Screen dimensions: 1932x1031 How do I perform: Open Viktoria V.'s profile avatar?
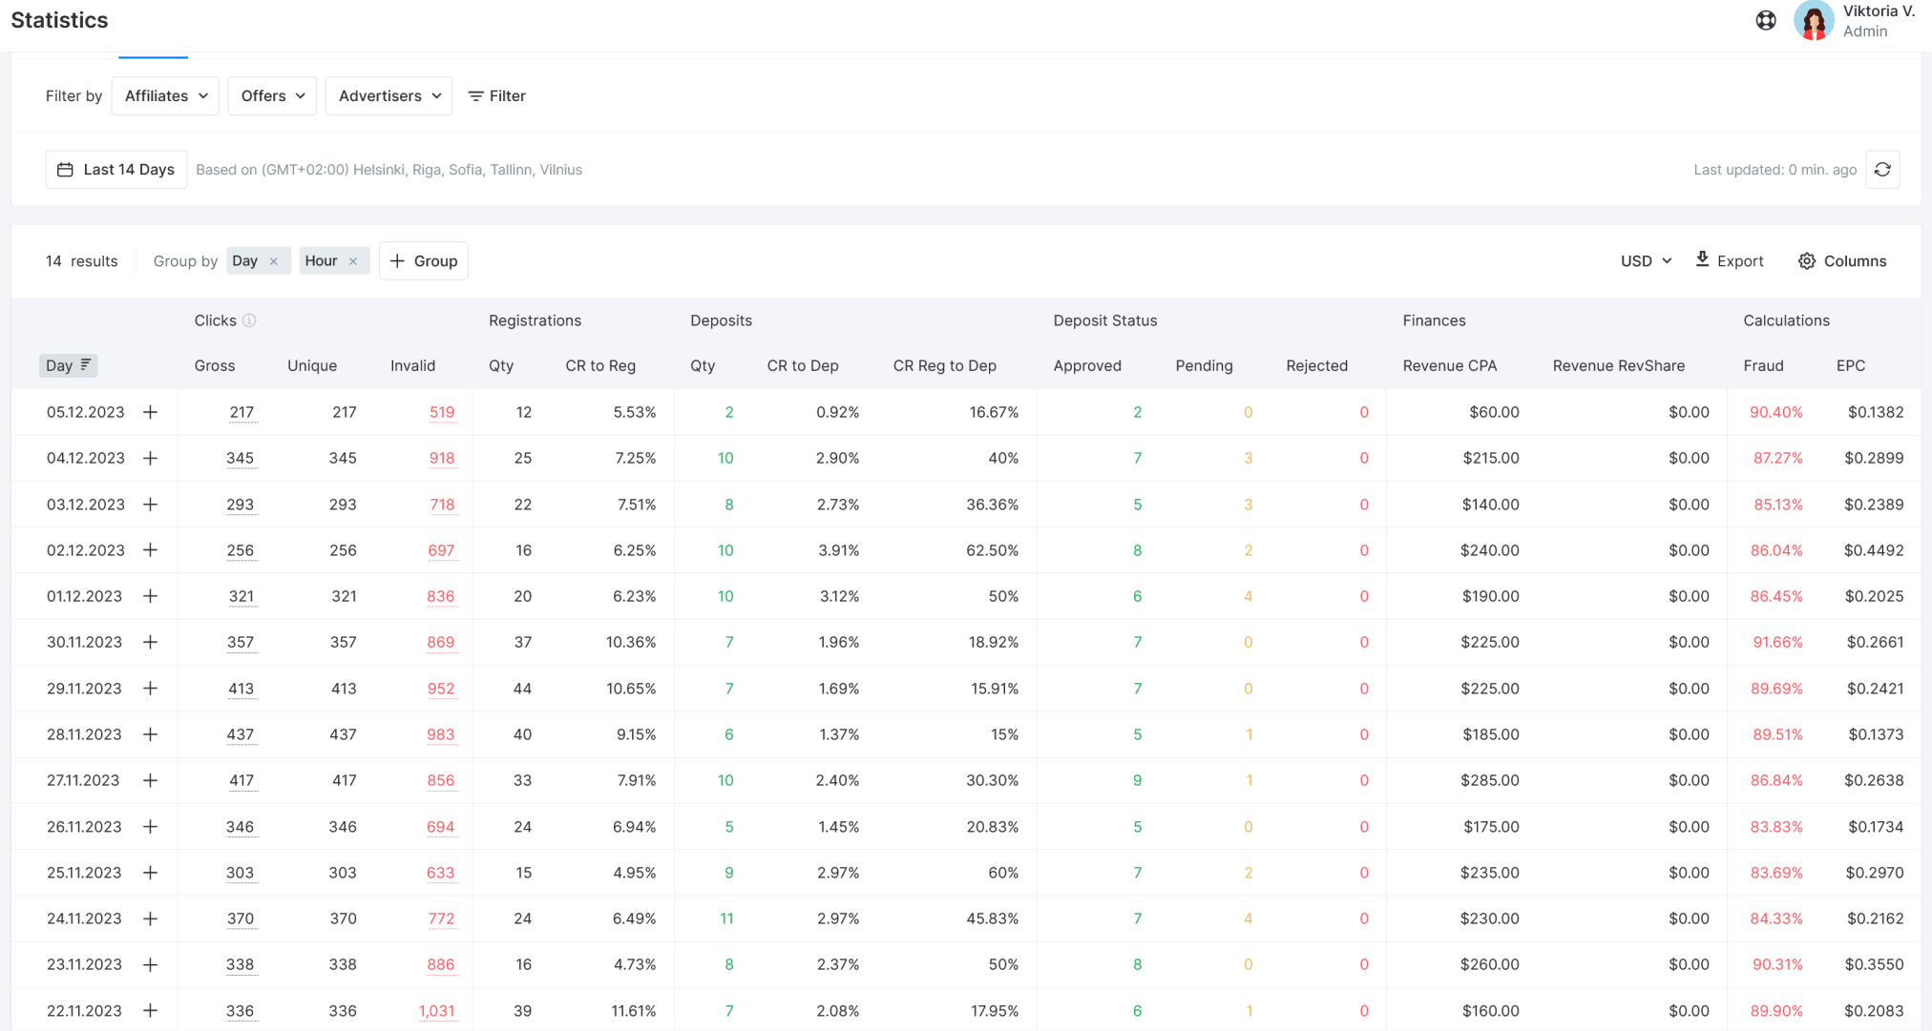click(1813, 20)
